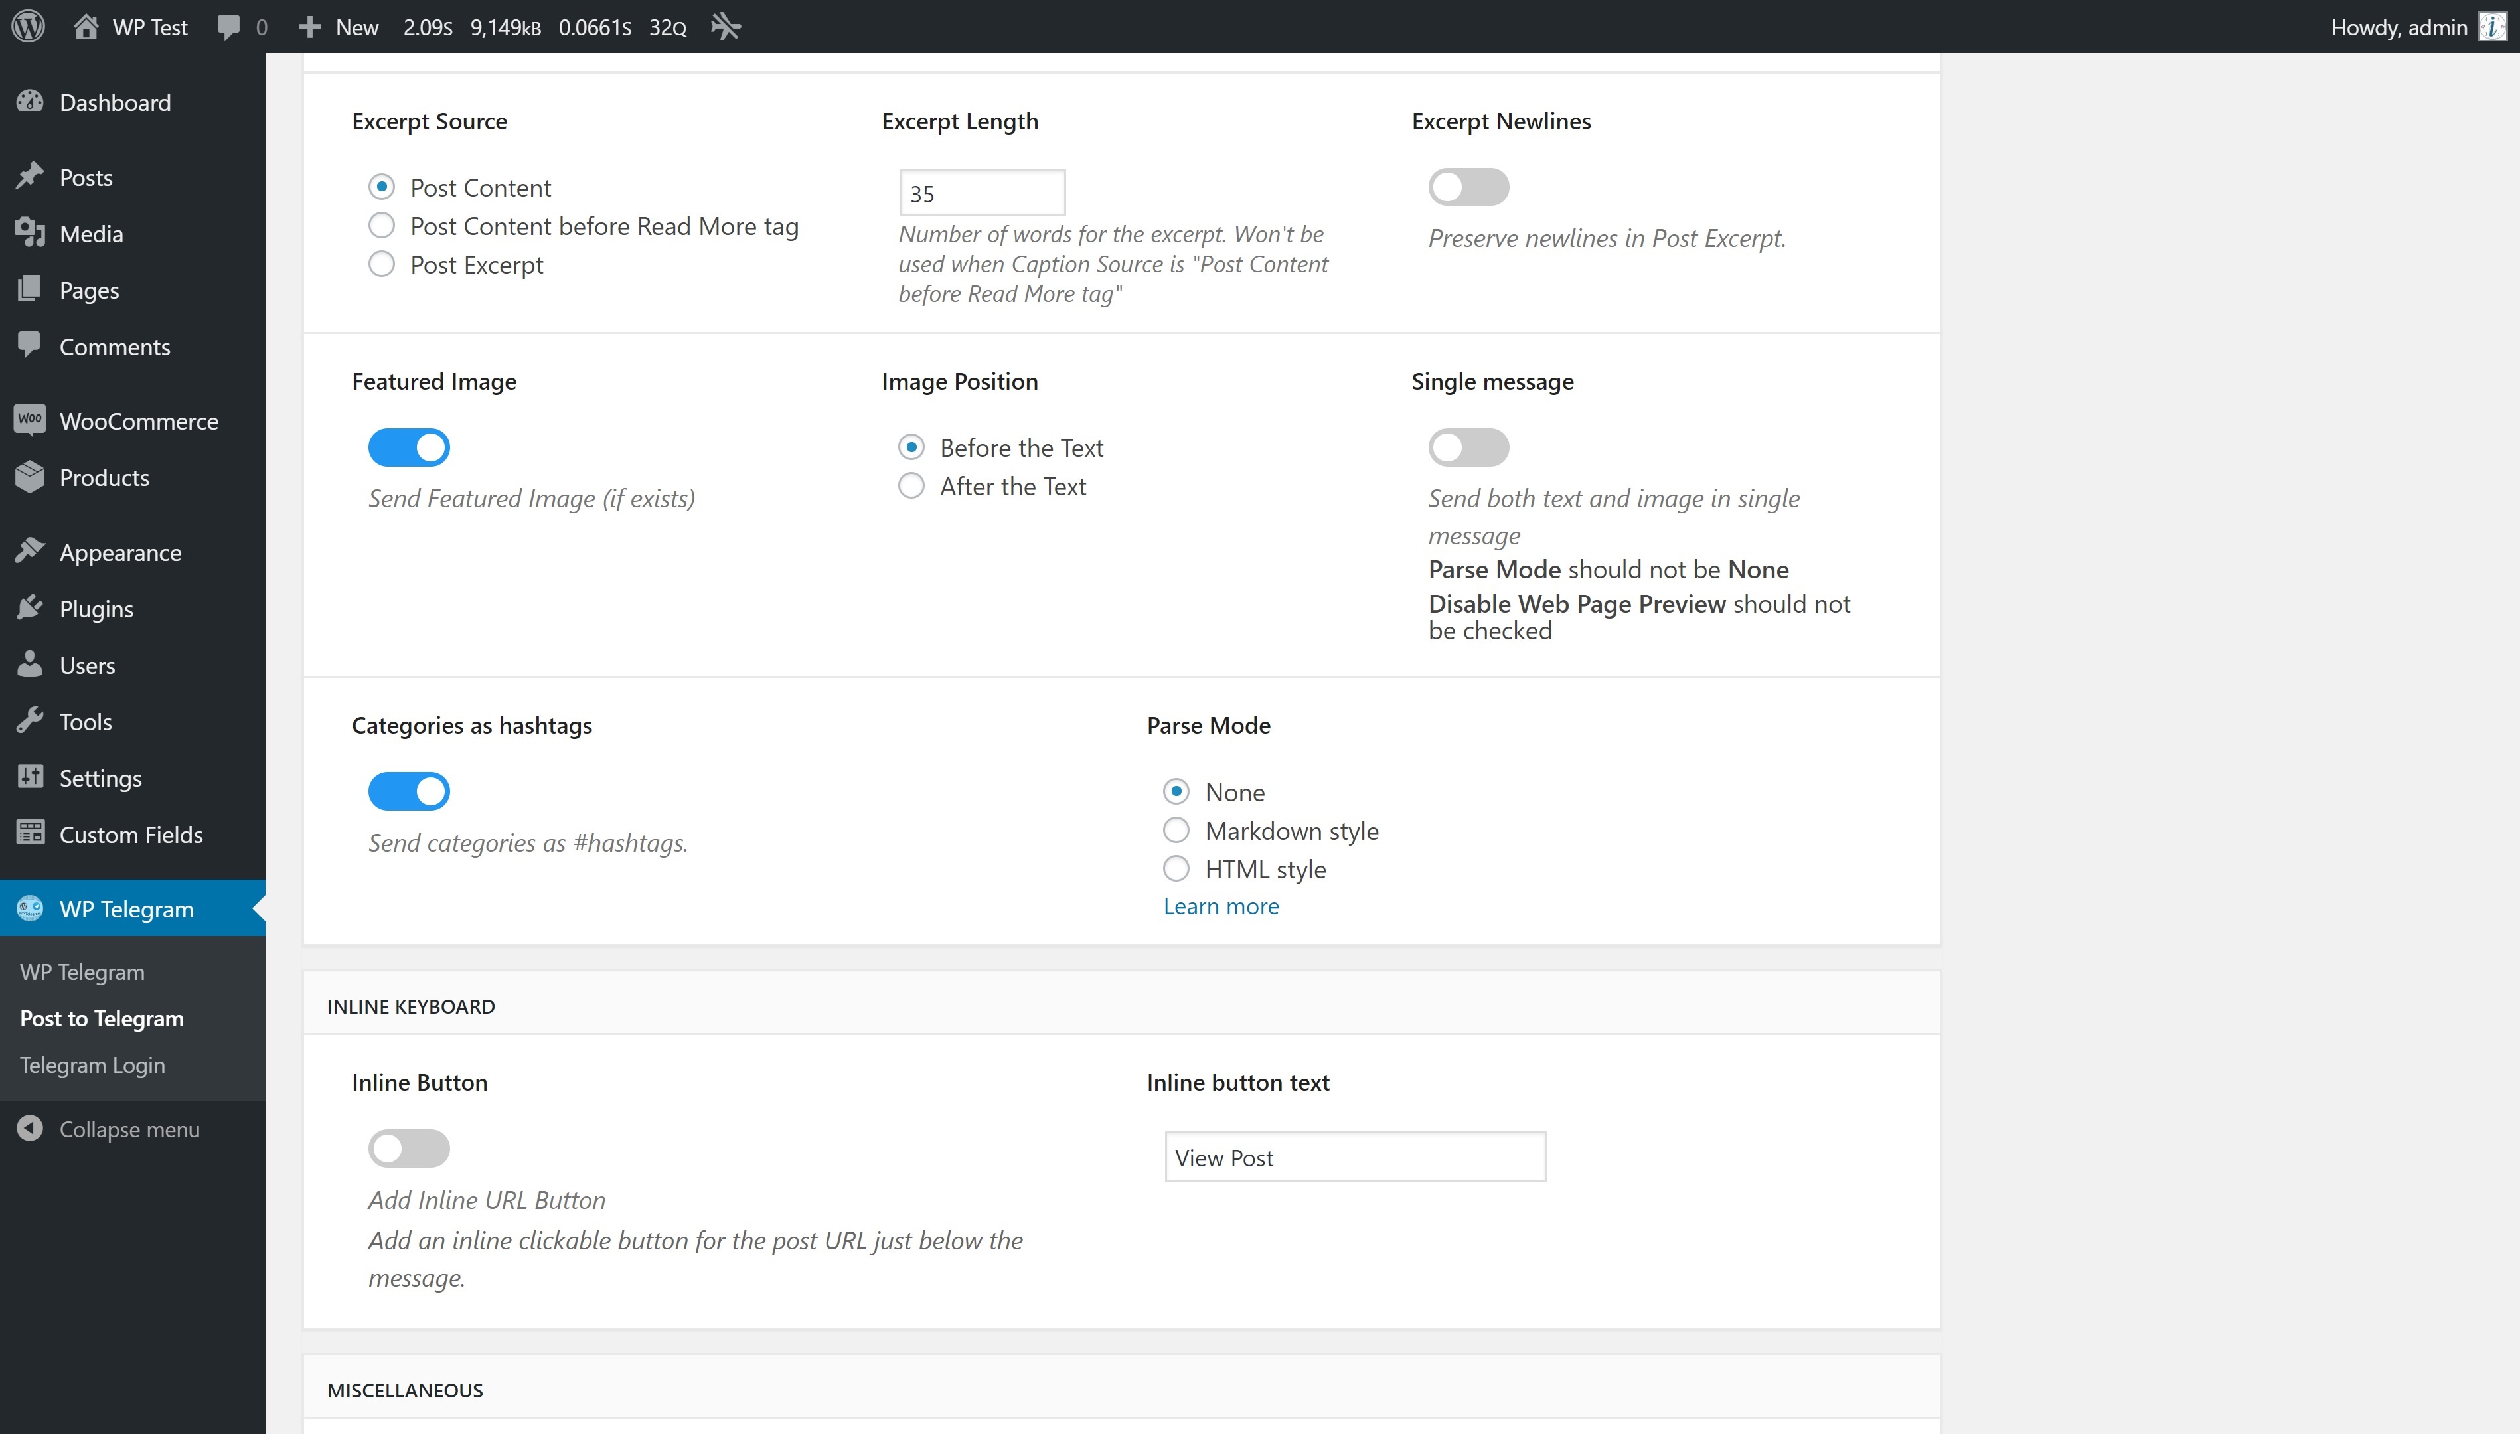
Task: Go to Appearance menu item
Action: click(120, 552)
